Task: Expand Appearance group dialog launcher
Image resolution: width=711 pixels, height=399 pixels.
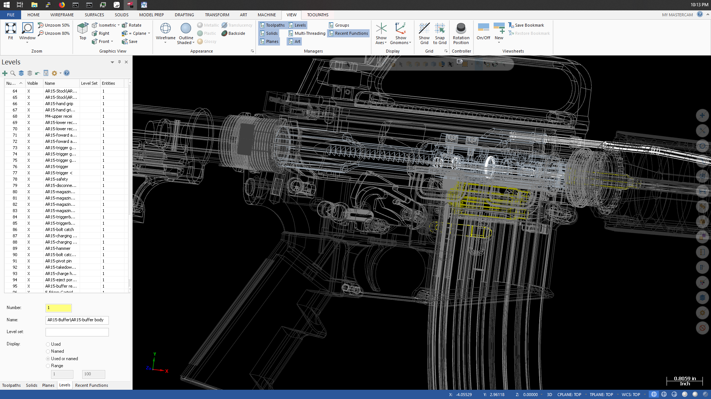Action: (x=252, y=51)
